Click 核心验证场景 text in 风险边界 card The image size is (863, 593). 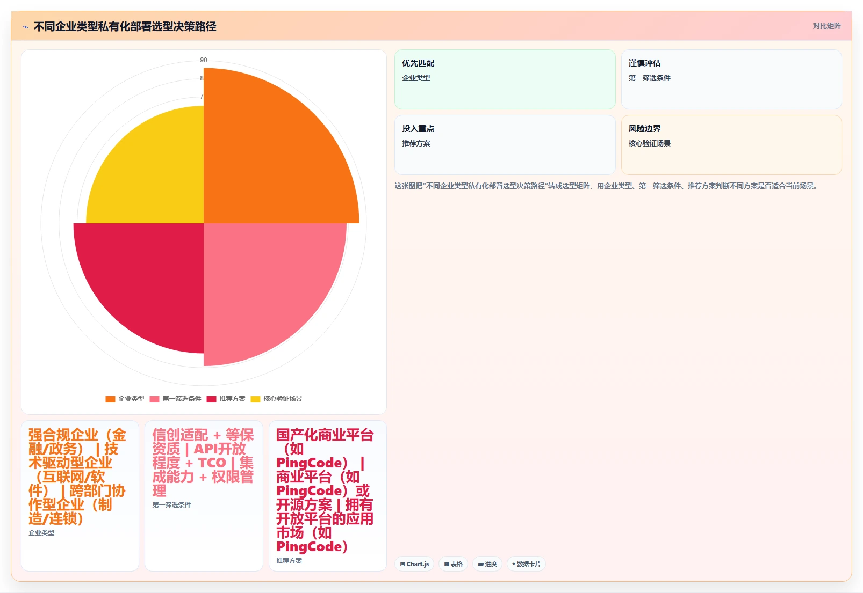coord(649,143)
